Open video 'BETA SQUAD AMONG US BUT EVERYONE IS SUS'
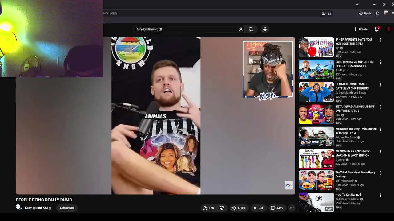 tap(355, 109)
